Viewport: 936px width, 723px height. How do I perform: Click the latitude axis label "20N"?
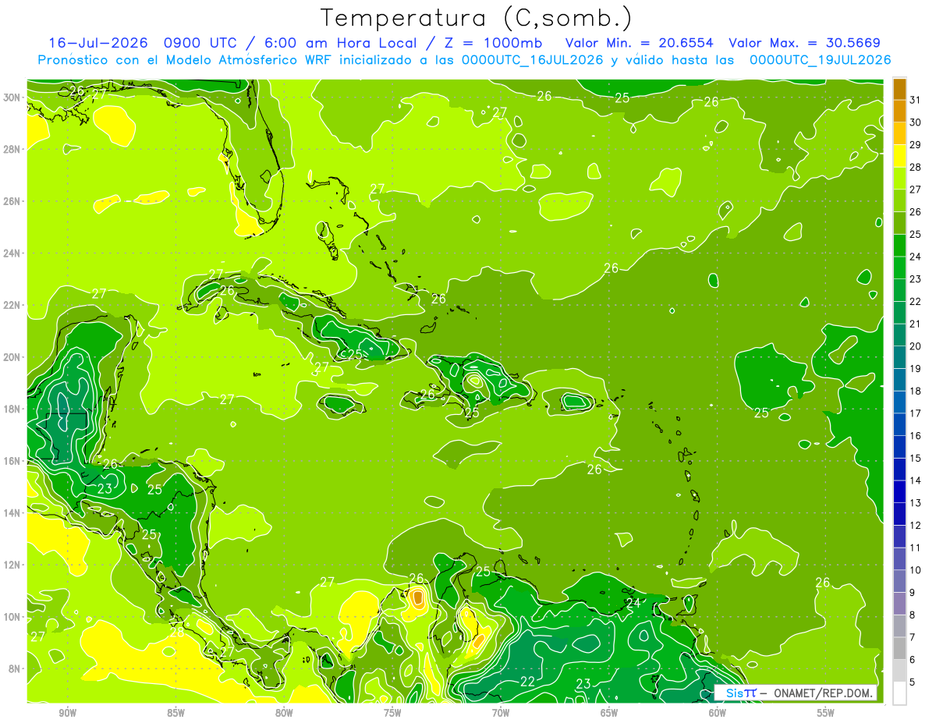point(13,356)
